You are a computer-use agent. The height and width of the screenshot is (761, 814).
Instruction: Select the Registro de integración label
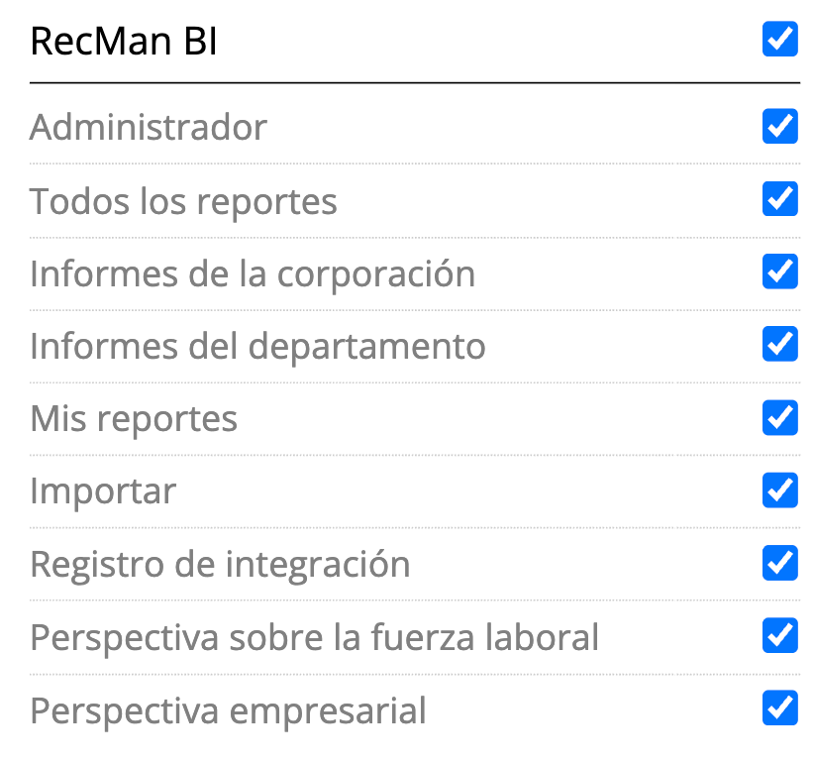point(220,564)
